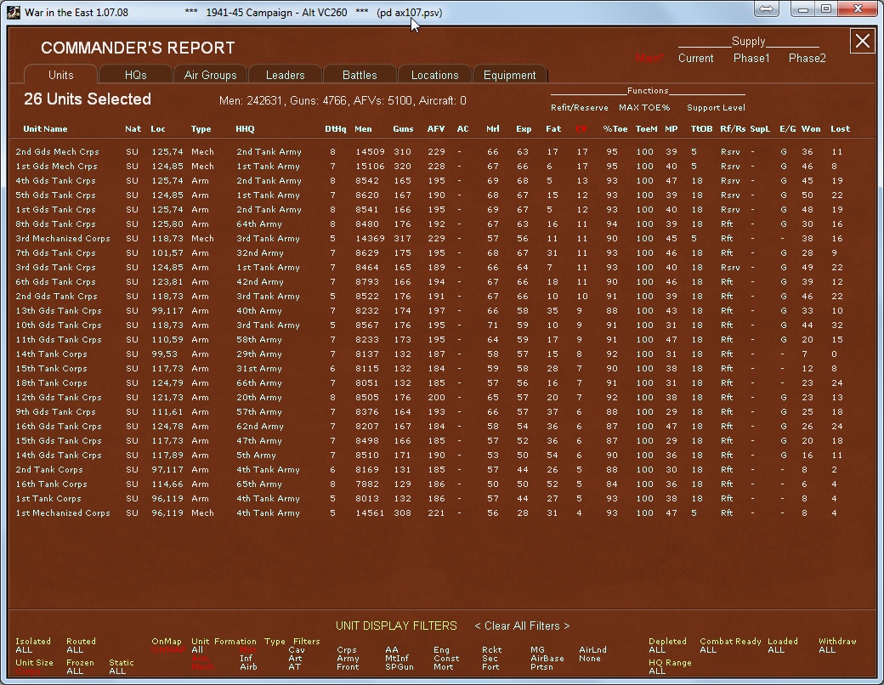Sort by the red CV column header
Image resolution: width=884 pixels, height=685 pixels.
tap(581, 129)
